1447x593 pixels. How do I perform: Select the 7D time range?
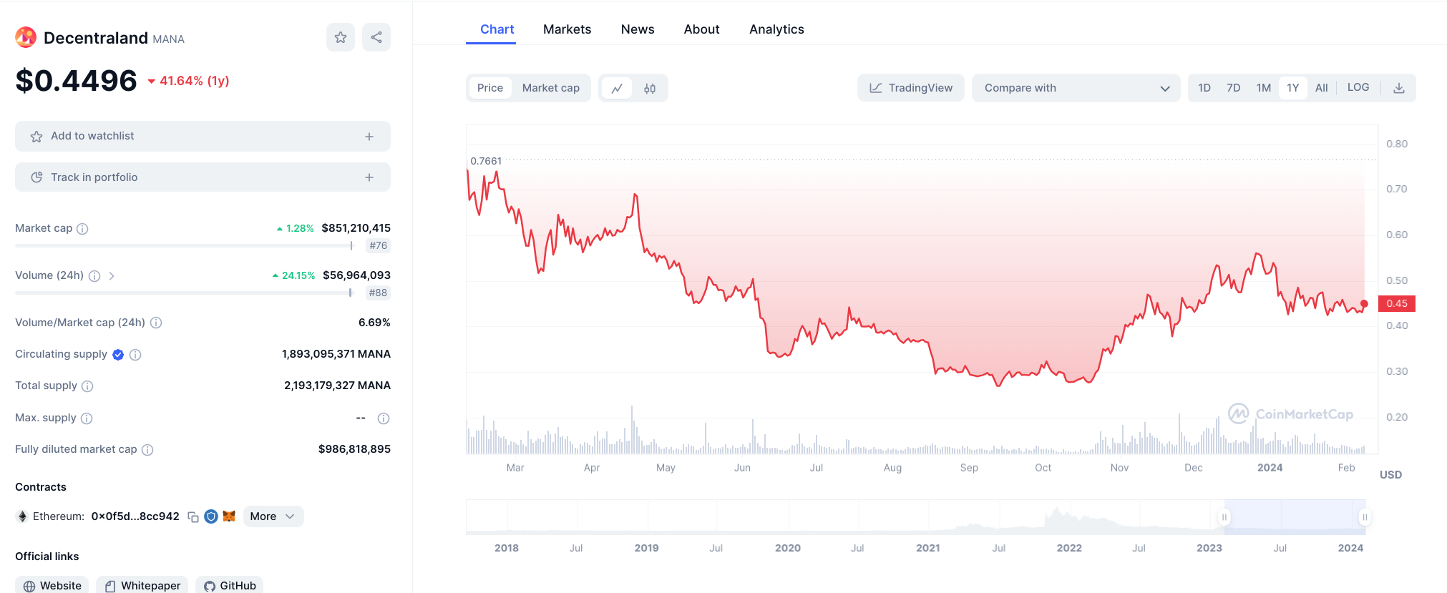(1233, 88)
